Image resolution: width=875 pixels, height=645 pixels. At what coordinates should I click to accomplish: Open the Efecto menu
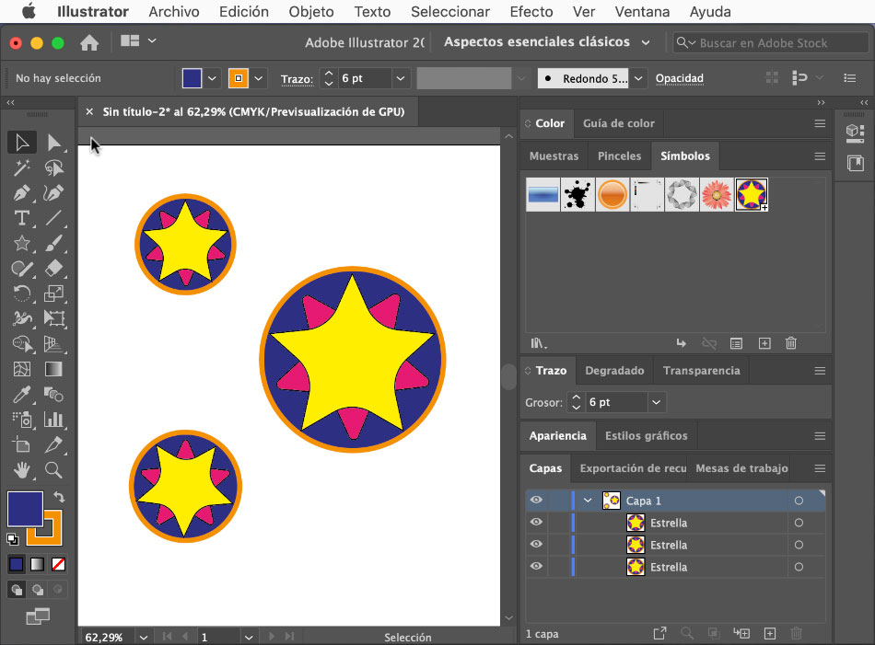(x=531, y=12)
